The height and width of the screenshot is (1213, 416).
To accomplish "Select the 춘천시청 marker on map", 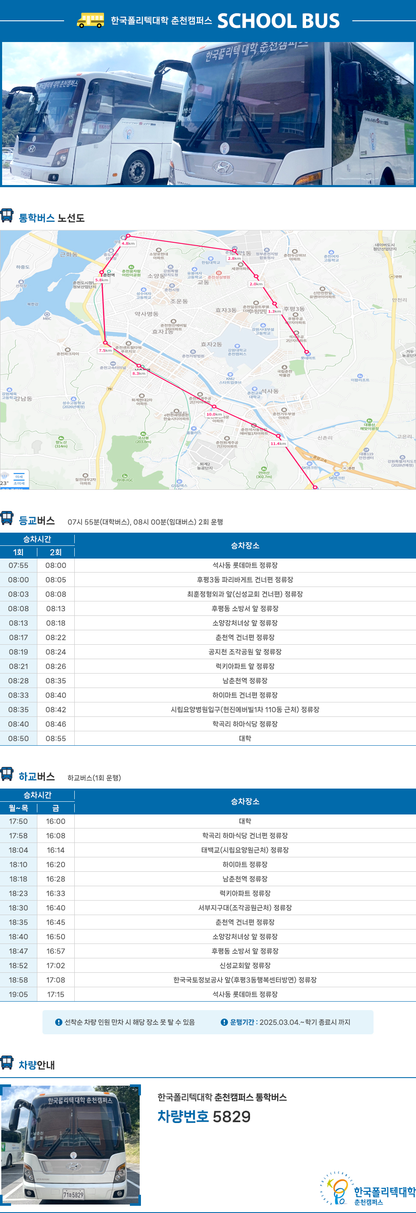I will click(172, 287).
